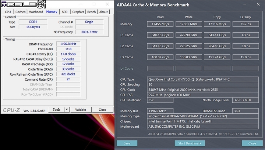Click the Memory Latency 75.7 ns field

pyautogui.click(x=245, y=24)
